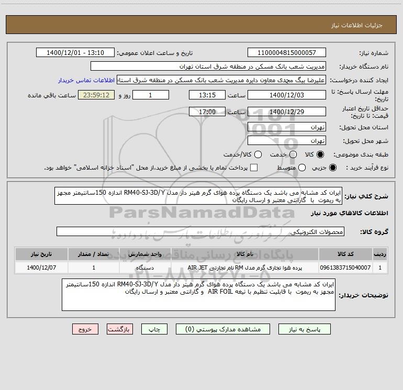
Task: Click the remaining time 23:59:12 field
Action: 96,95
